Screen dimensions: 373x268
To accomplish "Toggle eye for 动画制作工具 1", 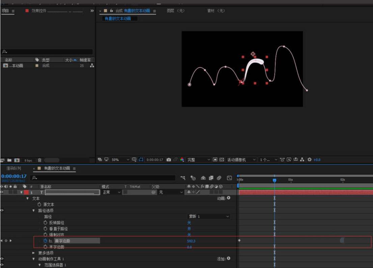I will pyautogui.click(x=2, y=259).
